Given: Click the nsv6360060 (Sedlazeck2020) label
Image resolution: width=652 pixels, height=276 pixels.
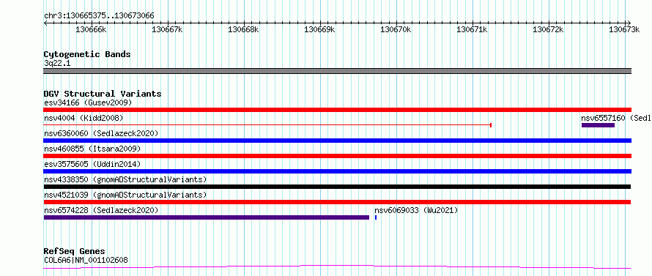Looking at the screenshot, I should (101, 133).
